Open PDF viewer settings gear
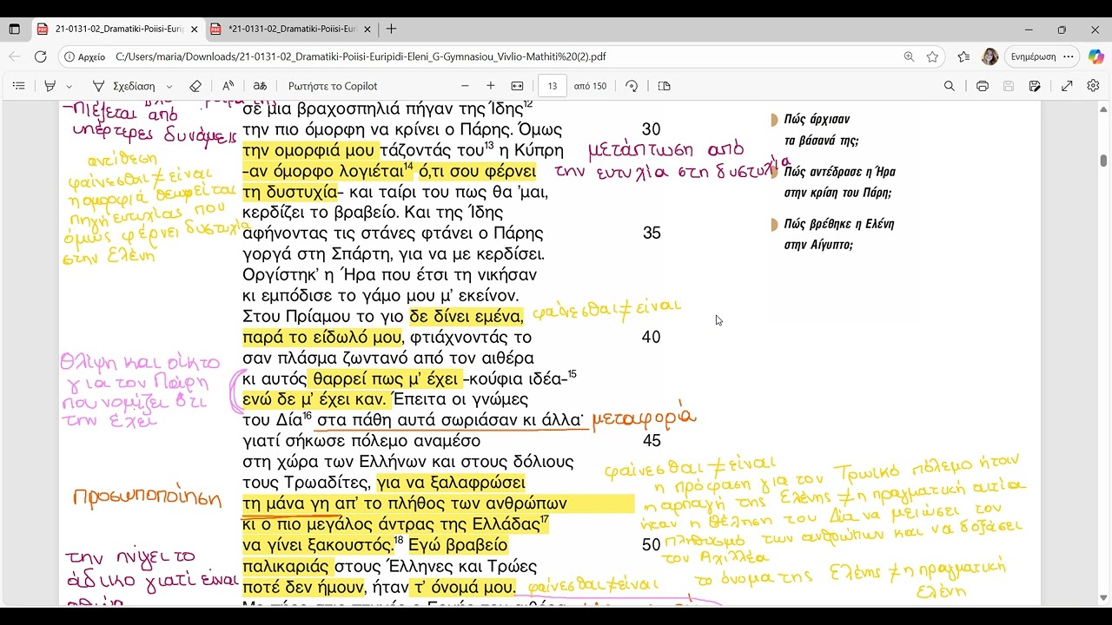 click(1094, 86)
